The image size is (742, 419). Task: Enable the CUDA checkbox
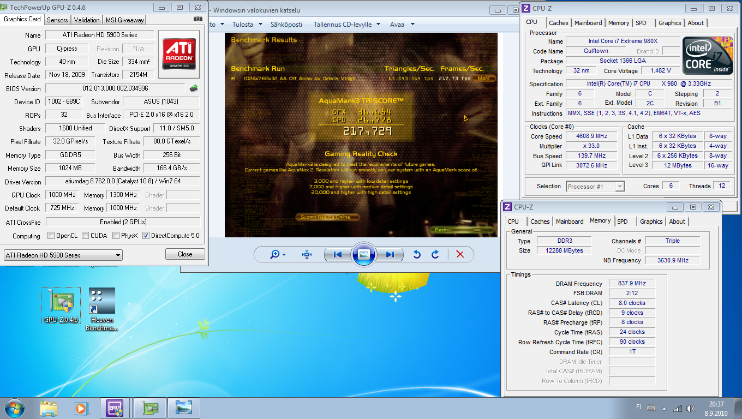point(85,236)
